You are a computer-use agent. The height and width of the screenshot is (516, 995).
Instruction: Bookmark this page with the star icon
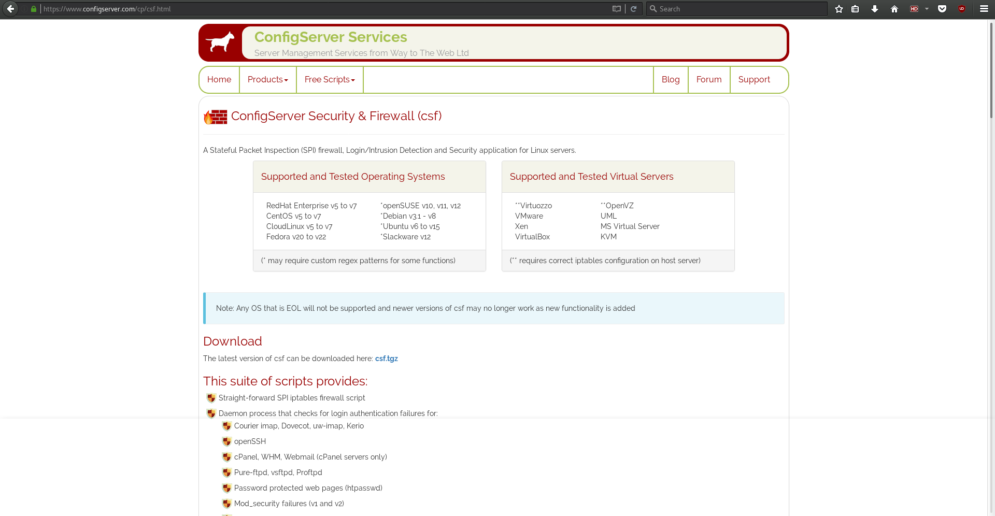click(x=839, y=9)
